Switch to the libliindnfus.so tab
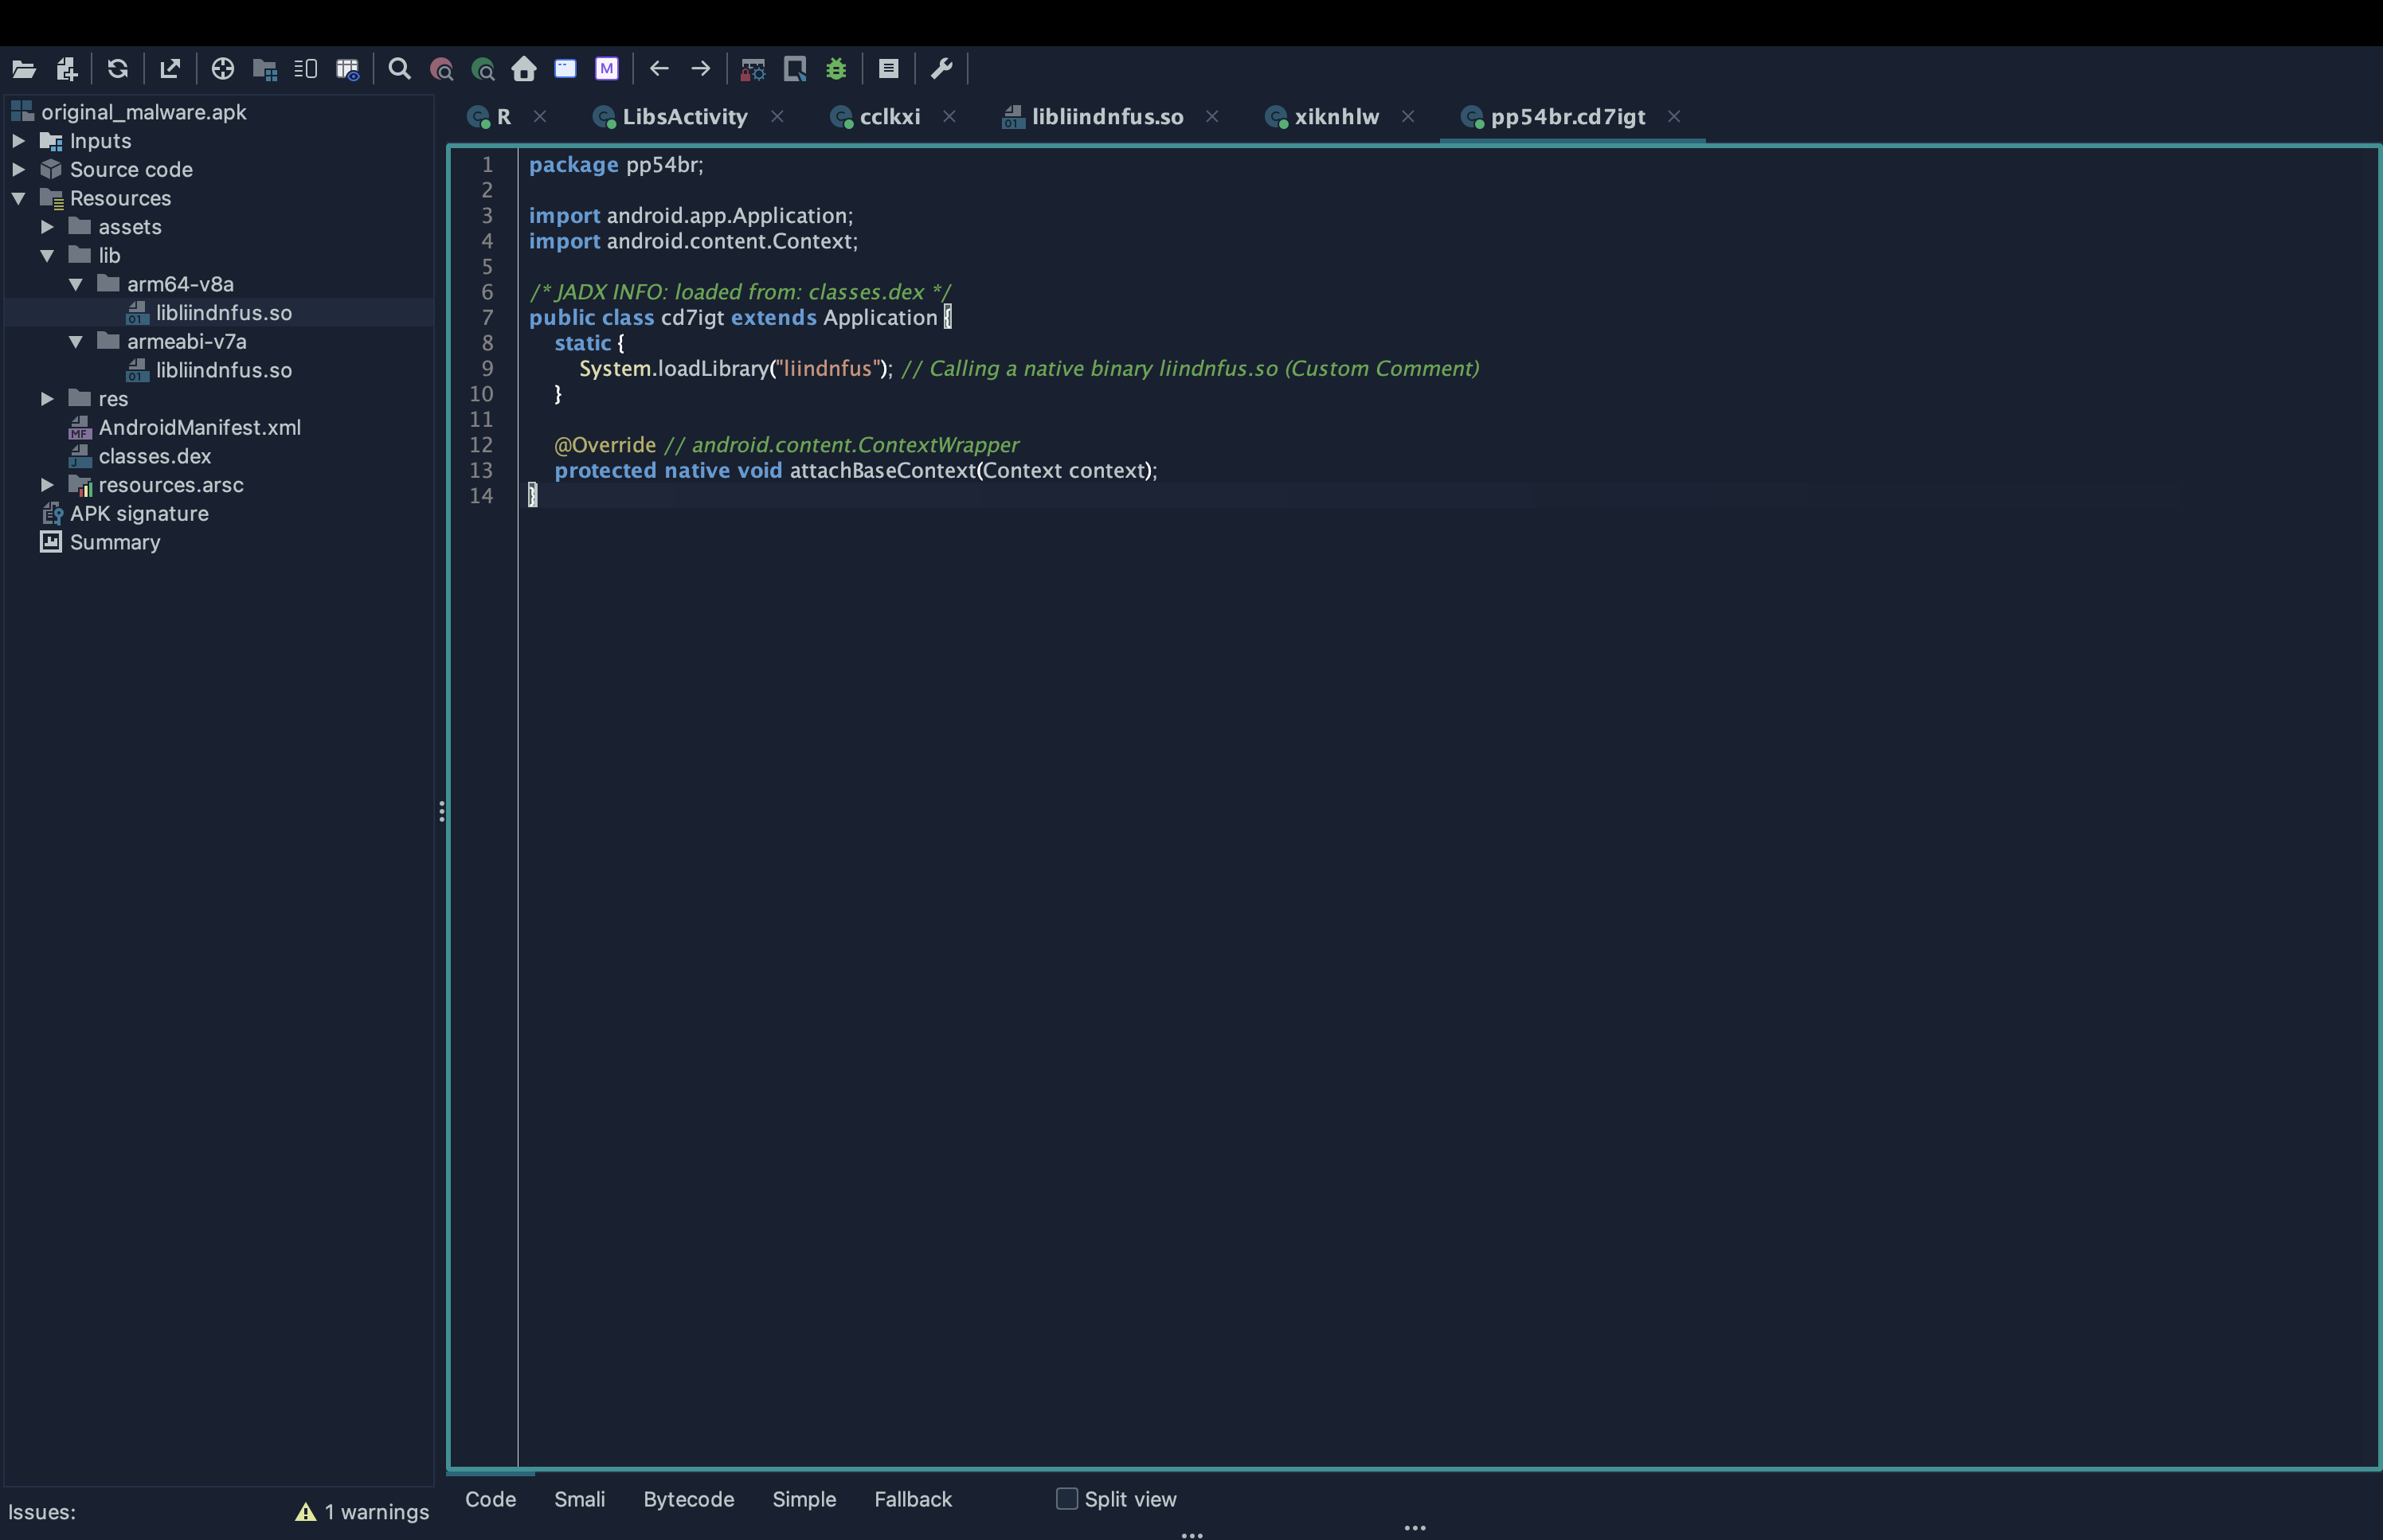Screen dimensions: 2383x1540 1107,117
